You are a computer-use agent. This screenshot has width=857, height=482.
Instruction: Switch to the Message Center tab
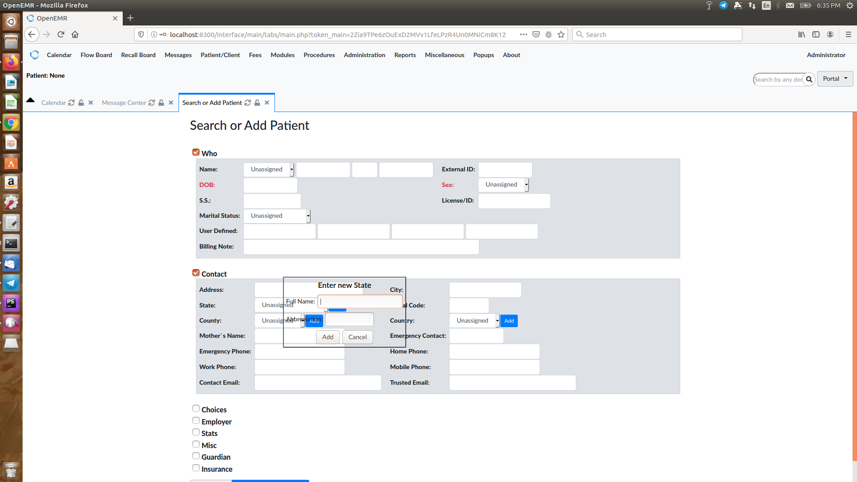coord(124,103)
